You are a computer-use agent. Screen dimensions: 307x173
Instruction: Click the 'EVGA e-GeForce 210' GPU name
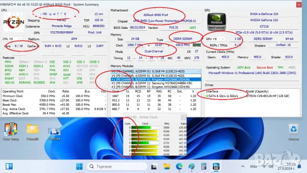click(264, 14)
